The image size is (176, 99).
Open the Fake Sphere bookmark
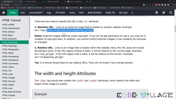click(x=100, y=8)
